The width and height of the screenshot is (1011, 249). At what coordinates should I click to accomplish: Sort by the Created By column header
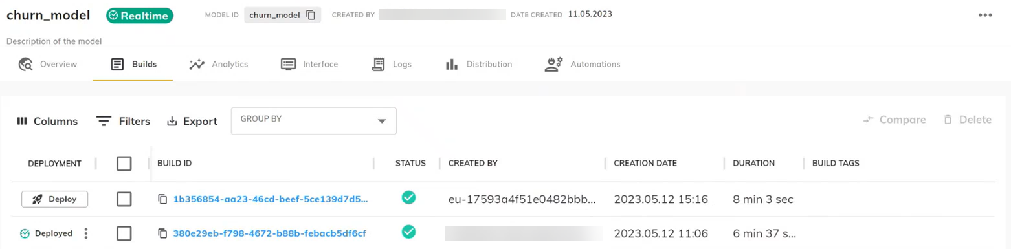[x=472, y=164]
